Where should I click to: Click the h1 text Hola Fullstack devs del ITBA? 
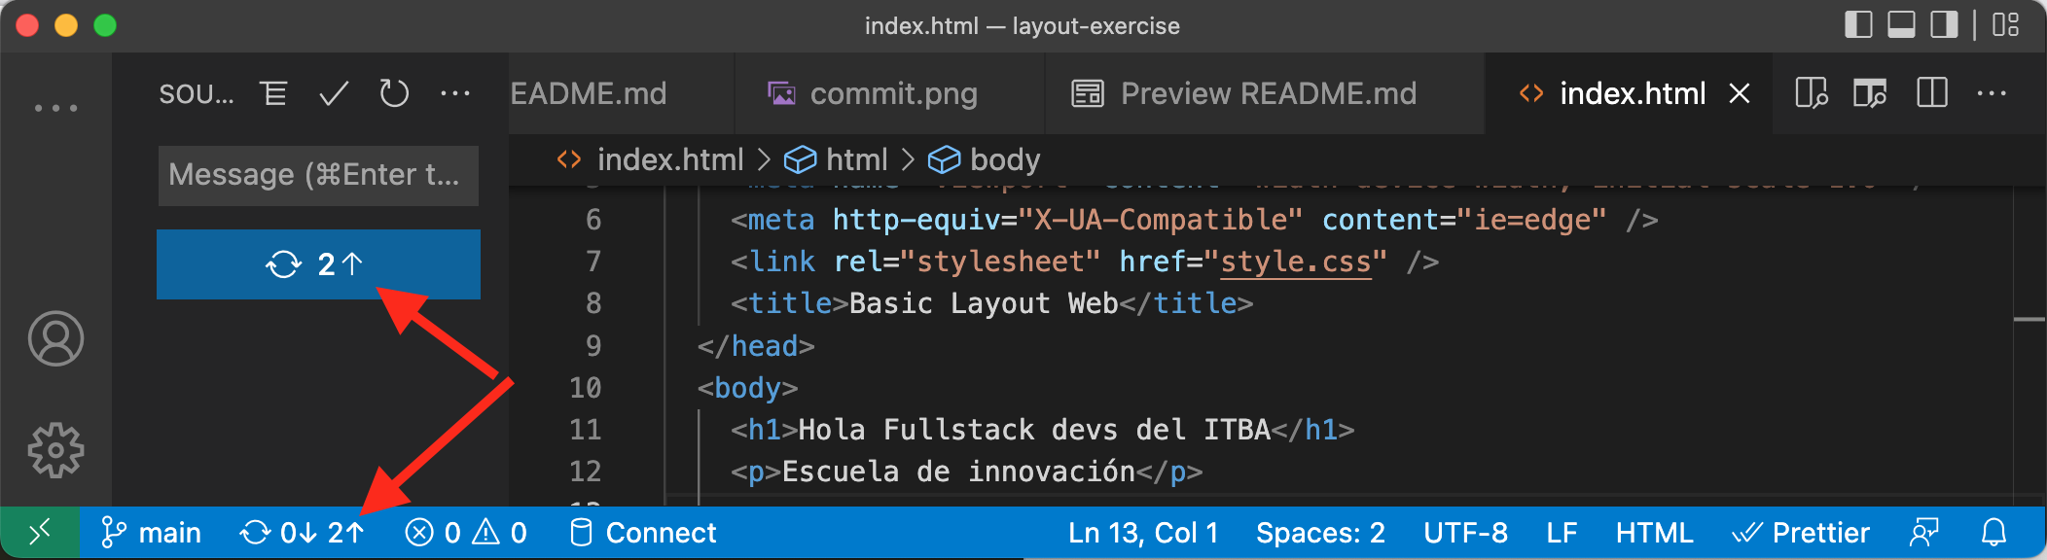pos(1034,430)
